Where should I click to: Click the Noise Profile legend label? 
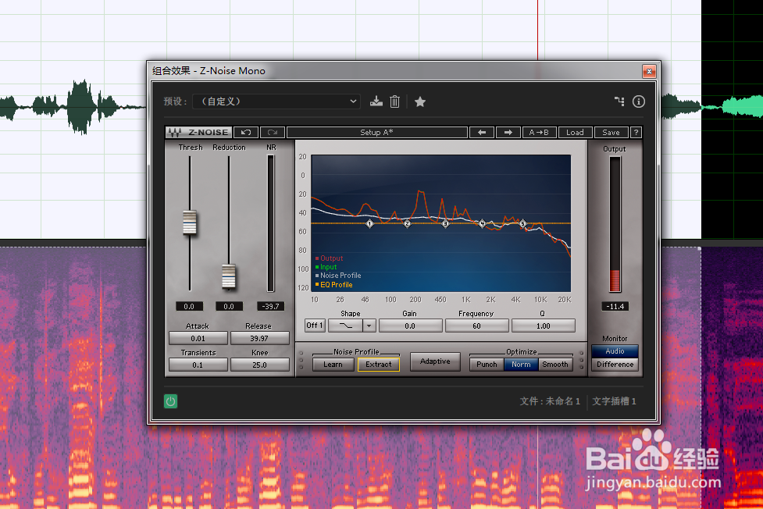click(340, 276)
